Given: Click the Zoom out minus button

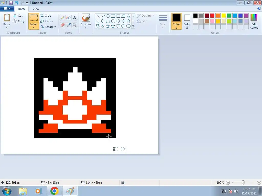Looking at the screenshot, I should click(x=227, y=183).
